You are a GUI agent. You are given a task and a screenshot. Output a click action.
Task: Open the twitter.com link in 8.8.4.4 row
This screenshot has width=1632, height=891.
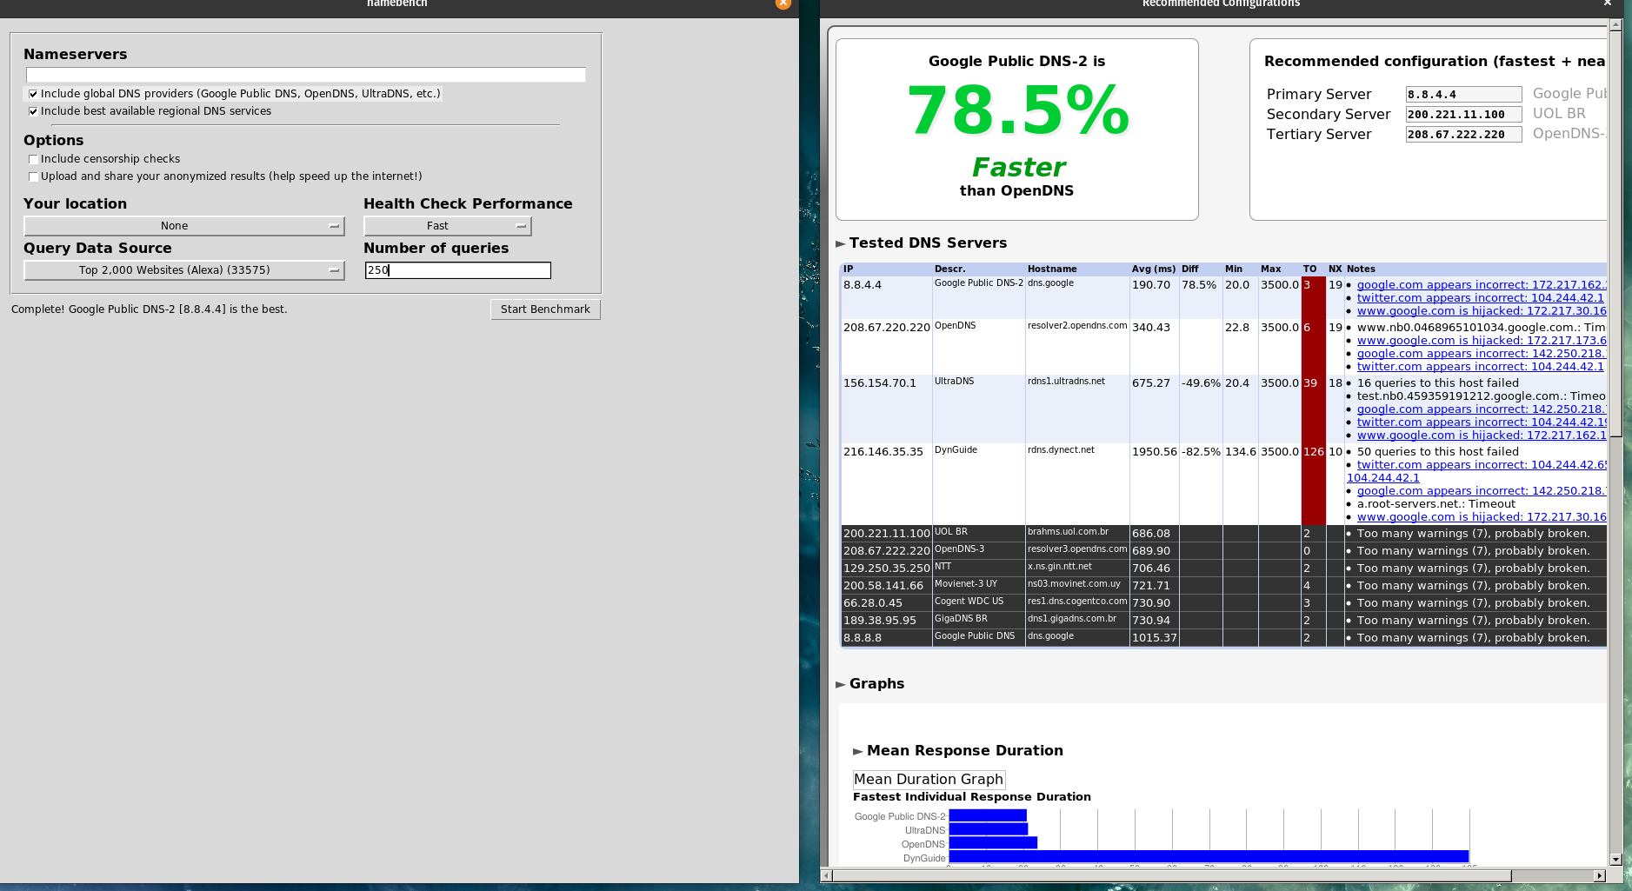[1480, 298]
